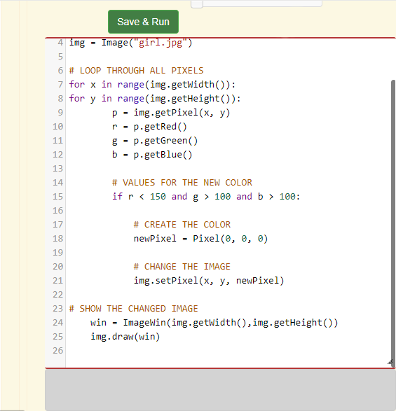Click on the for y in range line
This screenshot has width=396, height=411.
[155, 99]
